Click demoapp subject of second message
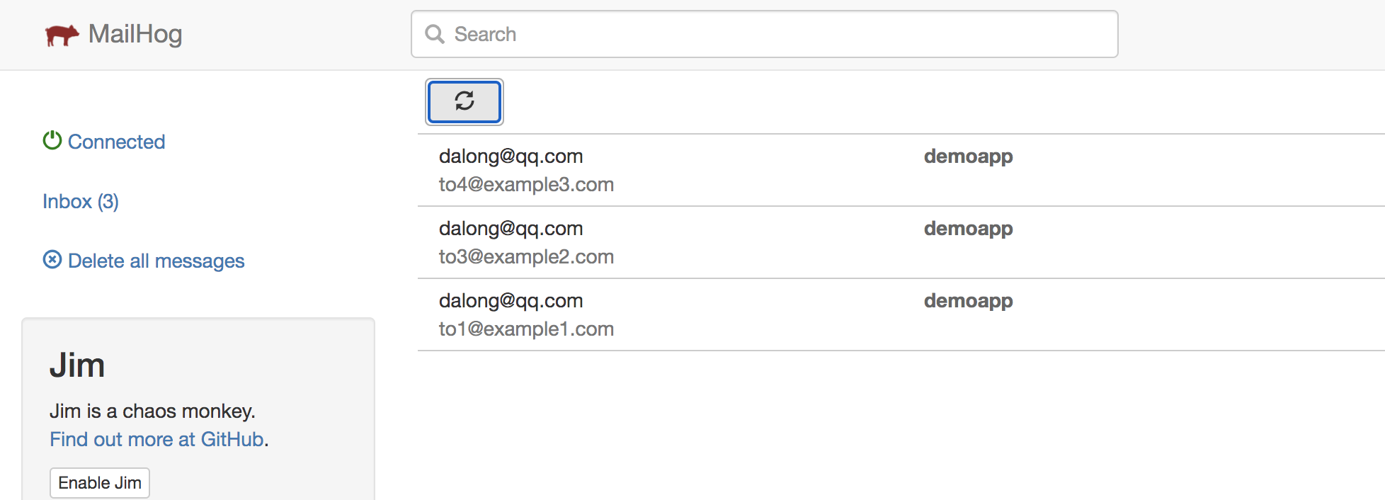1385x500 pixels. click(x=968, y=229)
